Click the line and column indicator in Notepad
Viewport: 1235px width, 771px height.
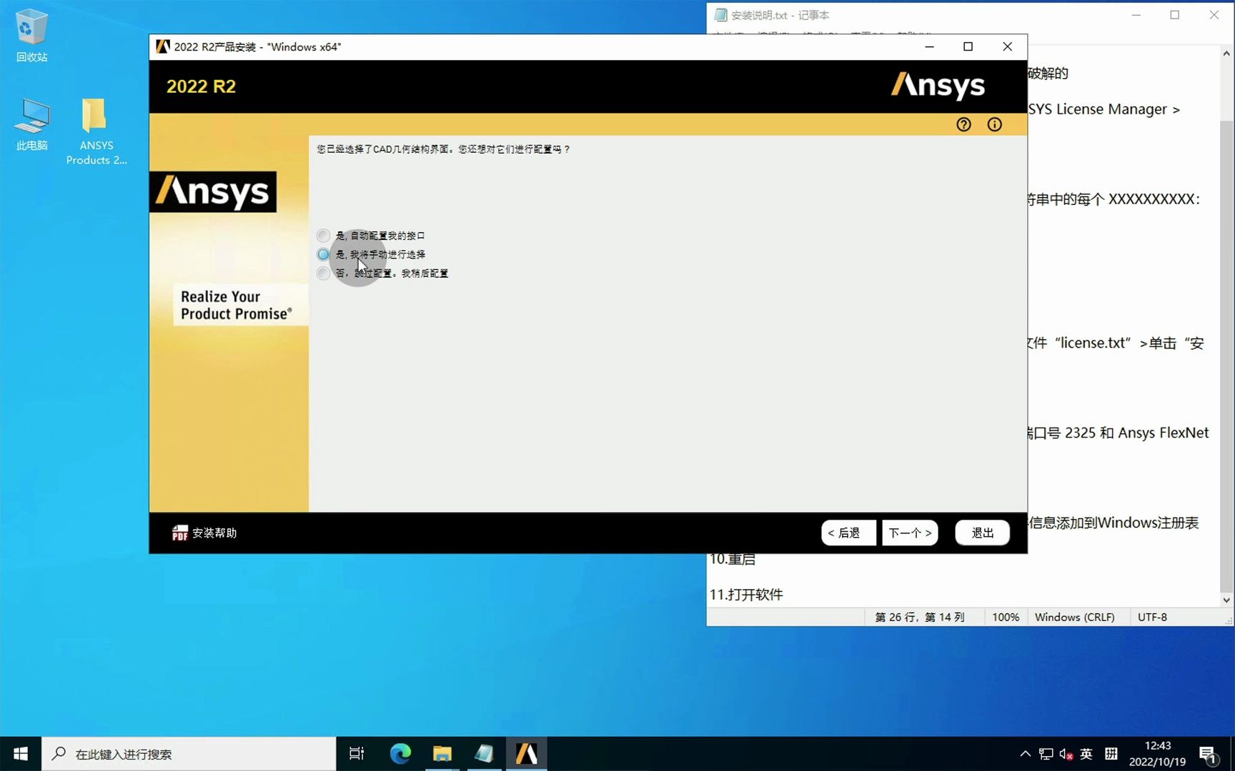pyautogui.click(x=920, y=617)
